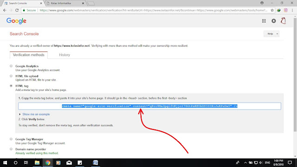
Task: Open the Help dropdown
Action: click(271, 34)
